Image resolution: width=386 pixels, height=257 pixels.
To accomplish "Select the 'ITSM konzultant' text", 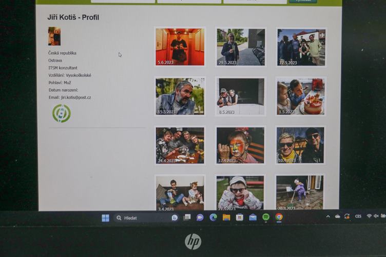I will pos(63,68).
